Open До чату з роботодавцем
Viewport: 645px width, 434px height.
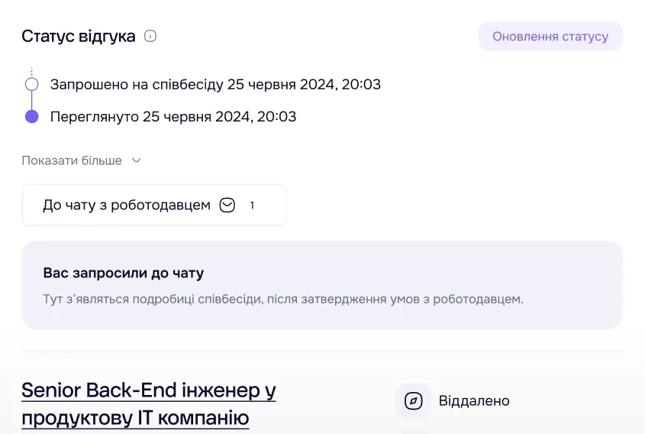click(x=154, y=205)
